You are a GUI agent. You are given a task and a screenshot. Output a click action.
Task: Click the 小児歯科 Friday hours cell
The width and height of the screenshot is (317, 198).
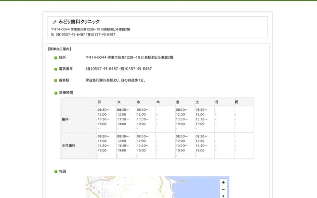coord(185,146)
